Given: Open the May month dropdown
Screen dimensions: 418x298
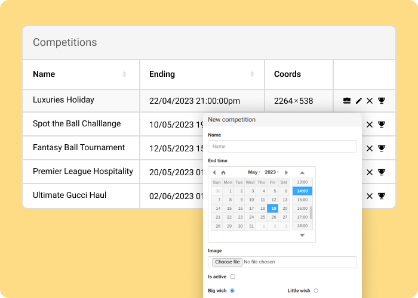Looking at the screenshot, I should pyautogui.click(x=254, y=172).
